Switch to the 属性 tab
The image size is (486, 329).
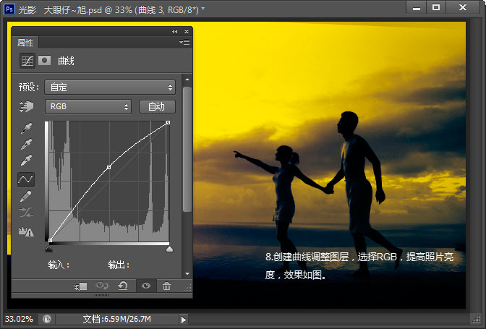pos(25,43)
